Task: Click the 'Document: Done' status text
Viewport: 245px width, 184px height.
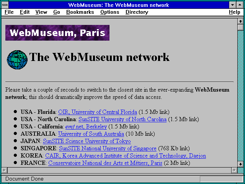Action: click(24, 179)
